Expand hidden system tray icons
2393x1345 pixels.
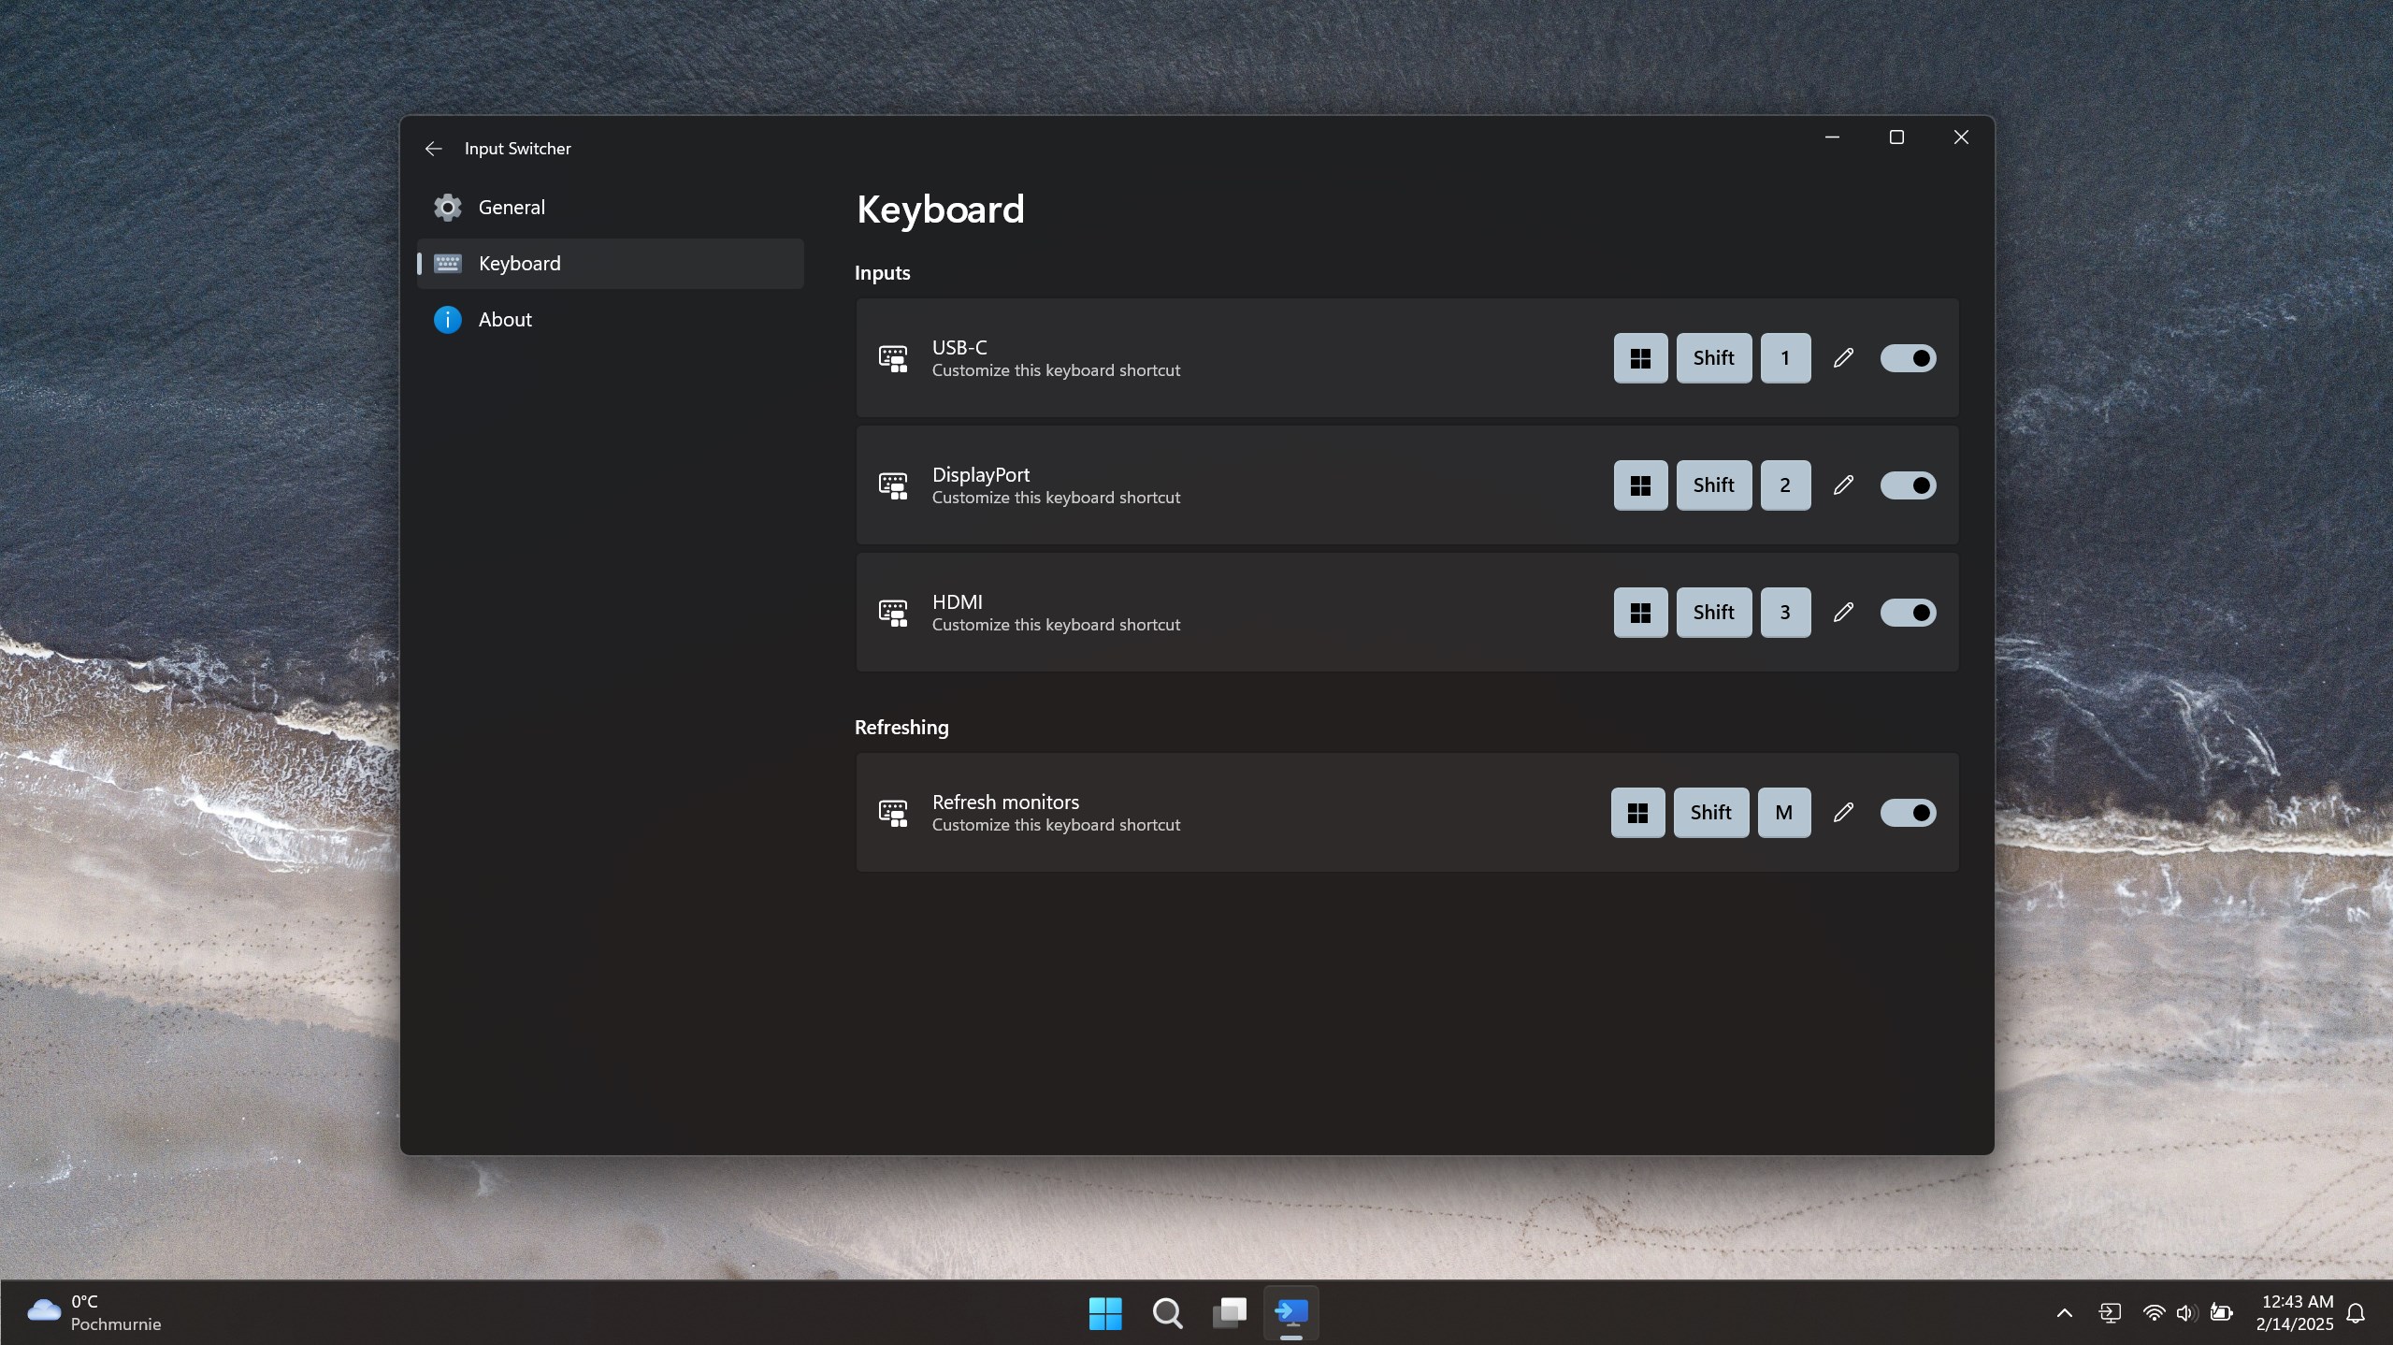[x=2063, y=1312]
